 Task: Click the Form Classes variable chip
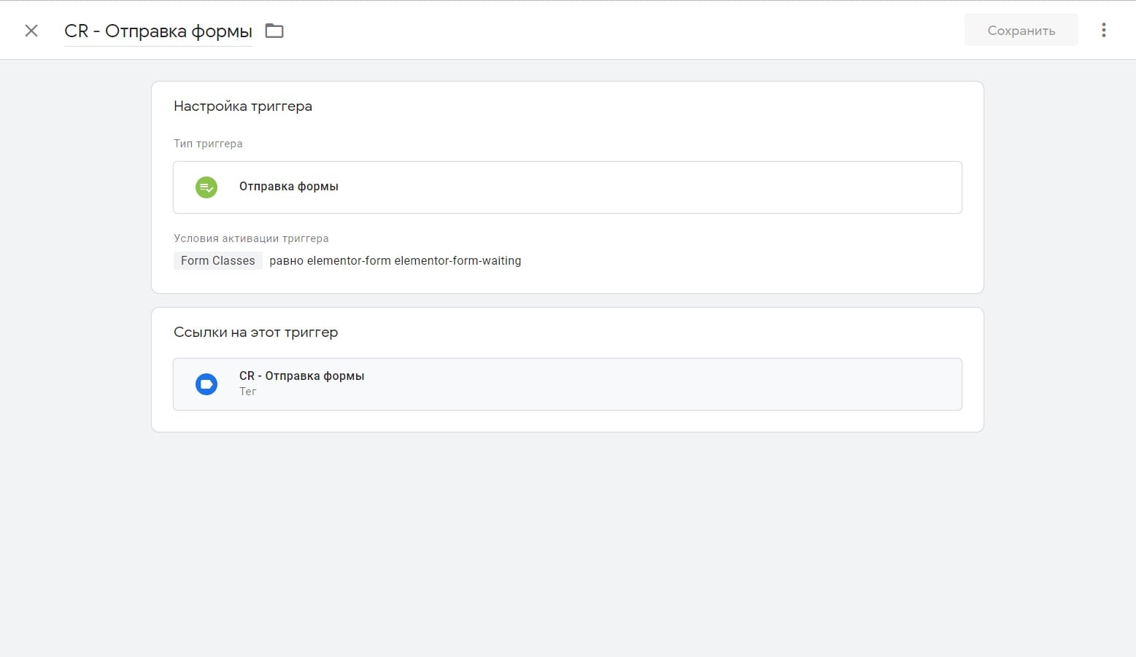point(217,261)
